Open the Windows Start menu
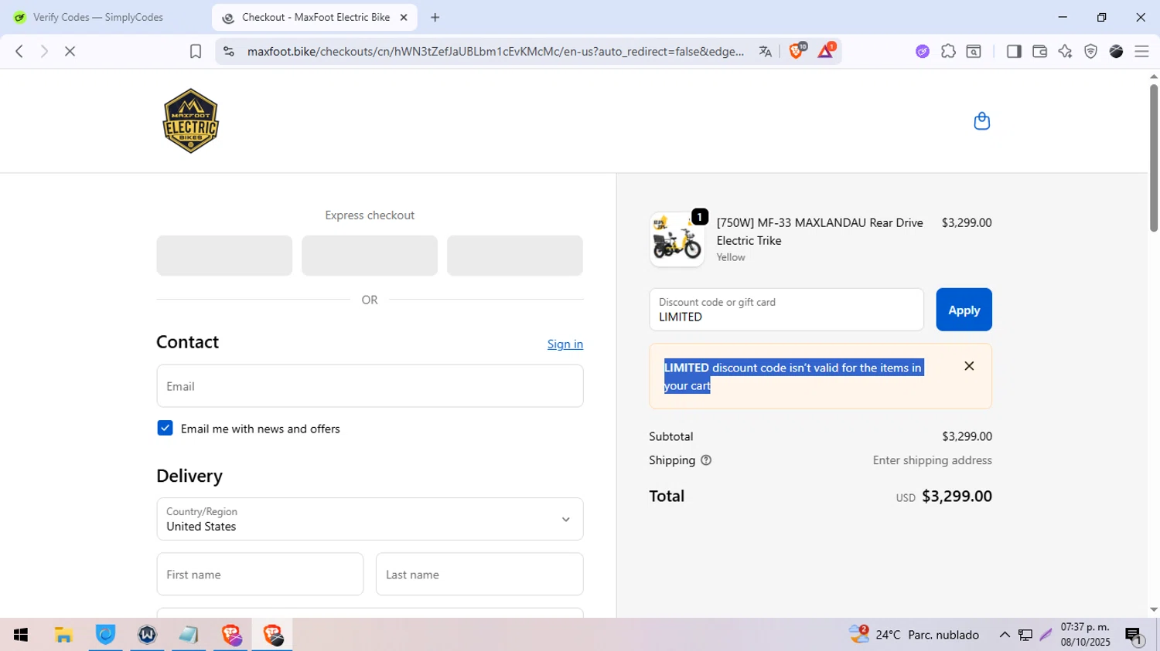This screenshot has width=1160, height=651. tap(21, 635)
